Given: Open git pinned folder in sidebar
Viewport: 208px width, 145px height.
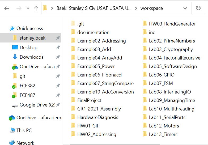Looking at the screenshot, I should [22, 76].
